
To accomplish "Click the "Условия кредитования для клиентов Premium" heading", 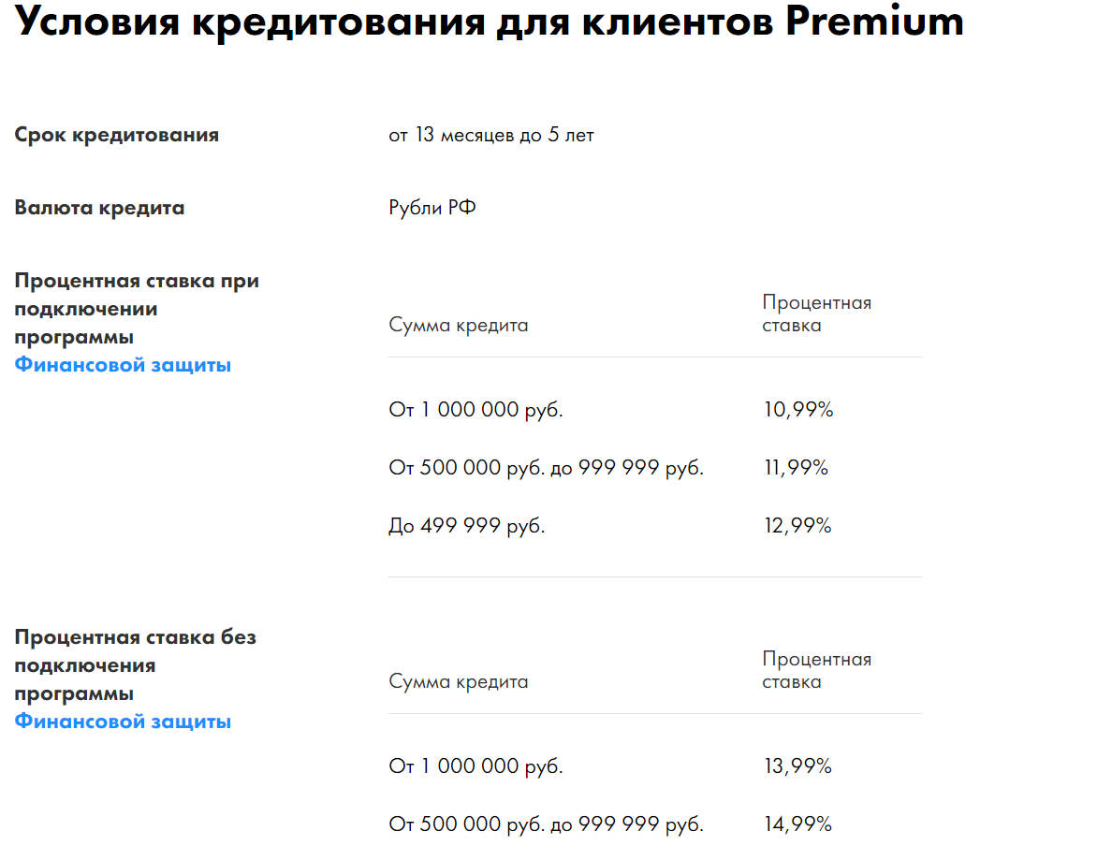I will (490, 22).
